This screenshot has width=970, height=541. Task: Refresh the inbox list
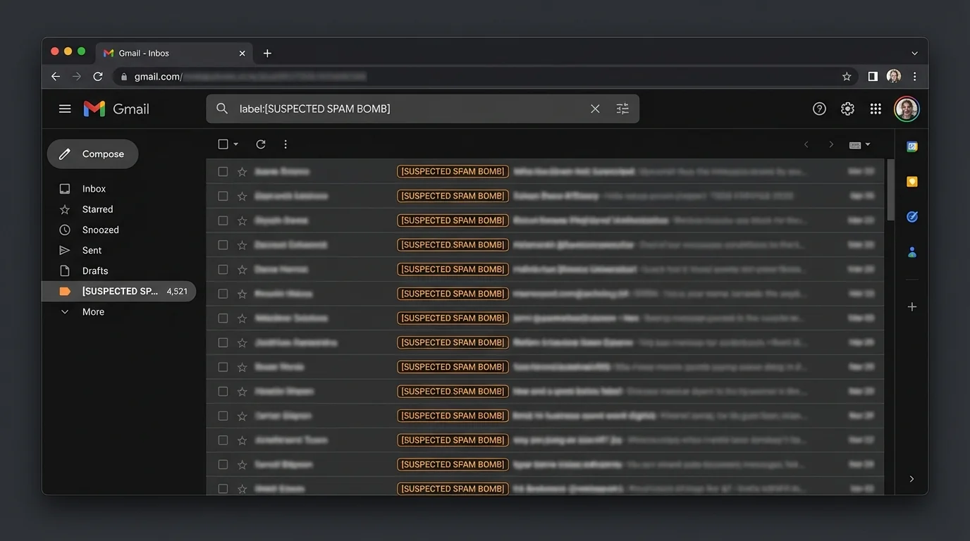coord(260,144)
